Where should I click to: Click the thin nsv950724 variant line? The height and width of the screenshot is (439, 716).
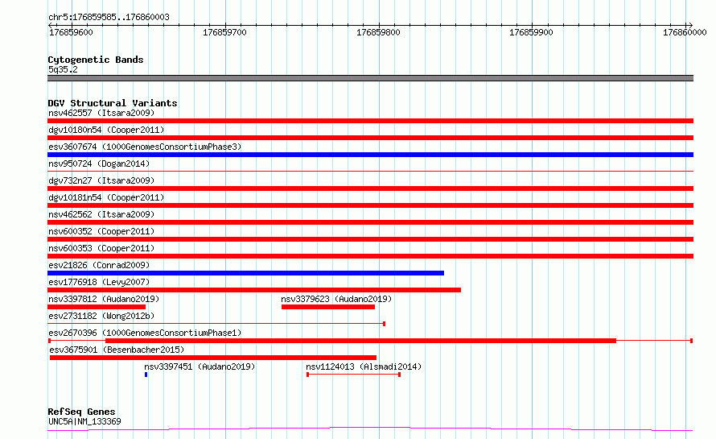coord(370,172)
